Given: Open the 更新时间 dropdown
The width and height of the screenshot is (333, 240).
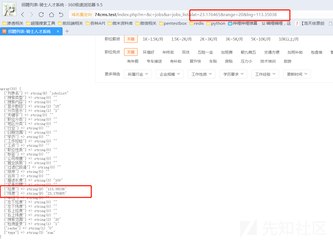Looking at the screenshot, I should pos(297,74).
